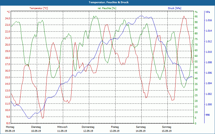Screen dimensions: 215x134
Task: Click the date '12.09.19'
Action: [88, 131]
